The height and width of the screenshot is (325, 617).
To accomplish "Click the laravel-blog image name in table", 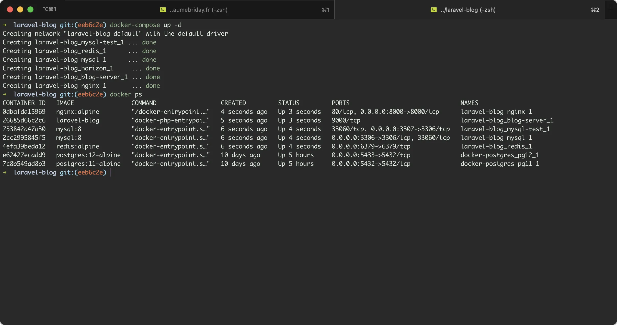I will [77, 120].
